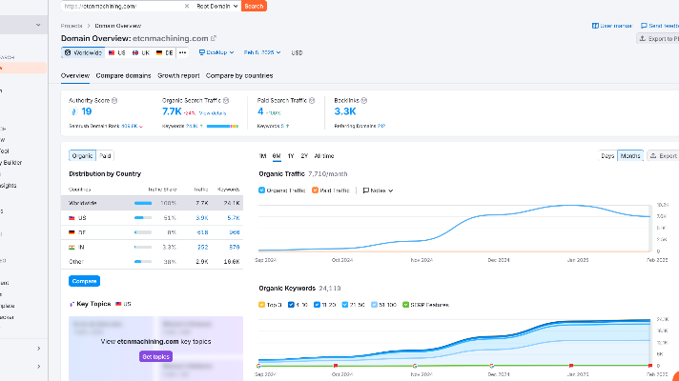This screenshot has height=381, width=679.
Task: Switch to Compare domains tab
Action: pos(123,75)
